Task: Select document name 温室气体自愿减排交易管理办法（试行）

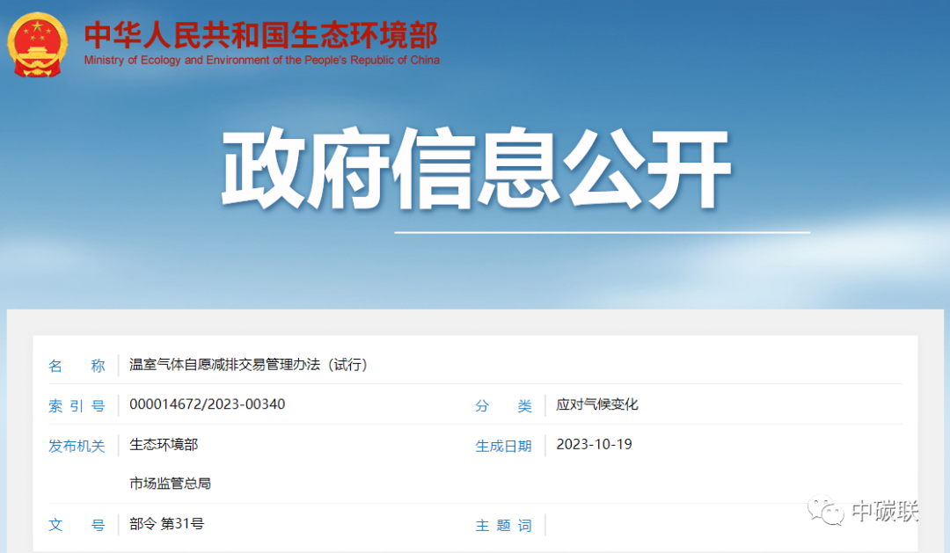Action: (x=248, y=365)
